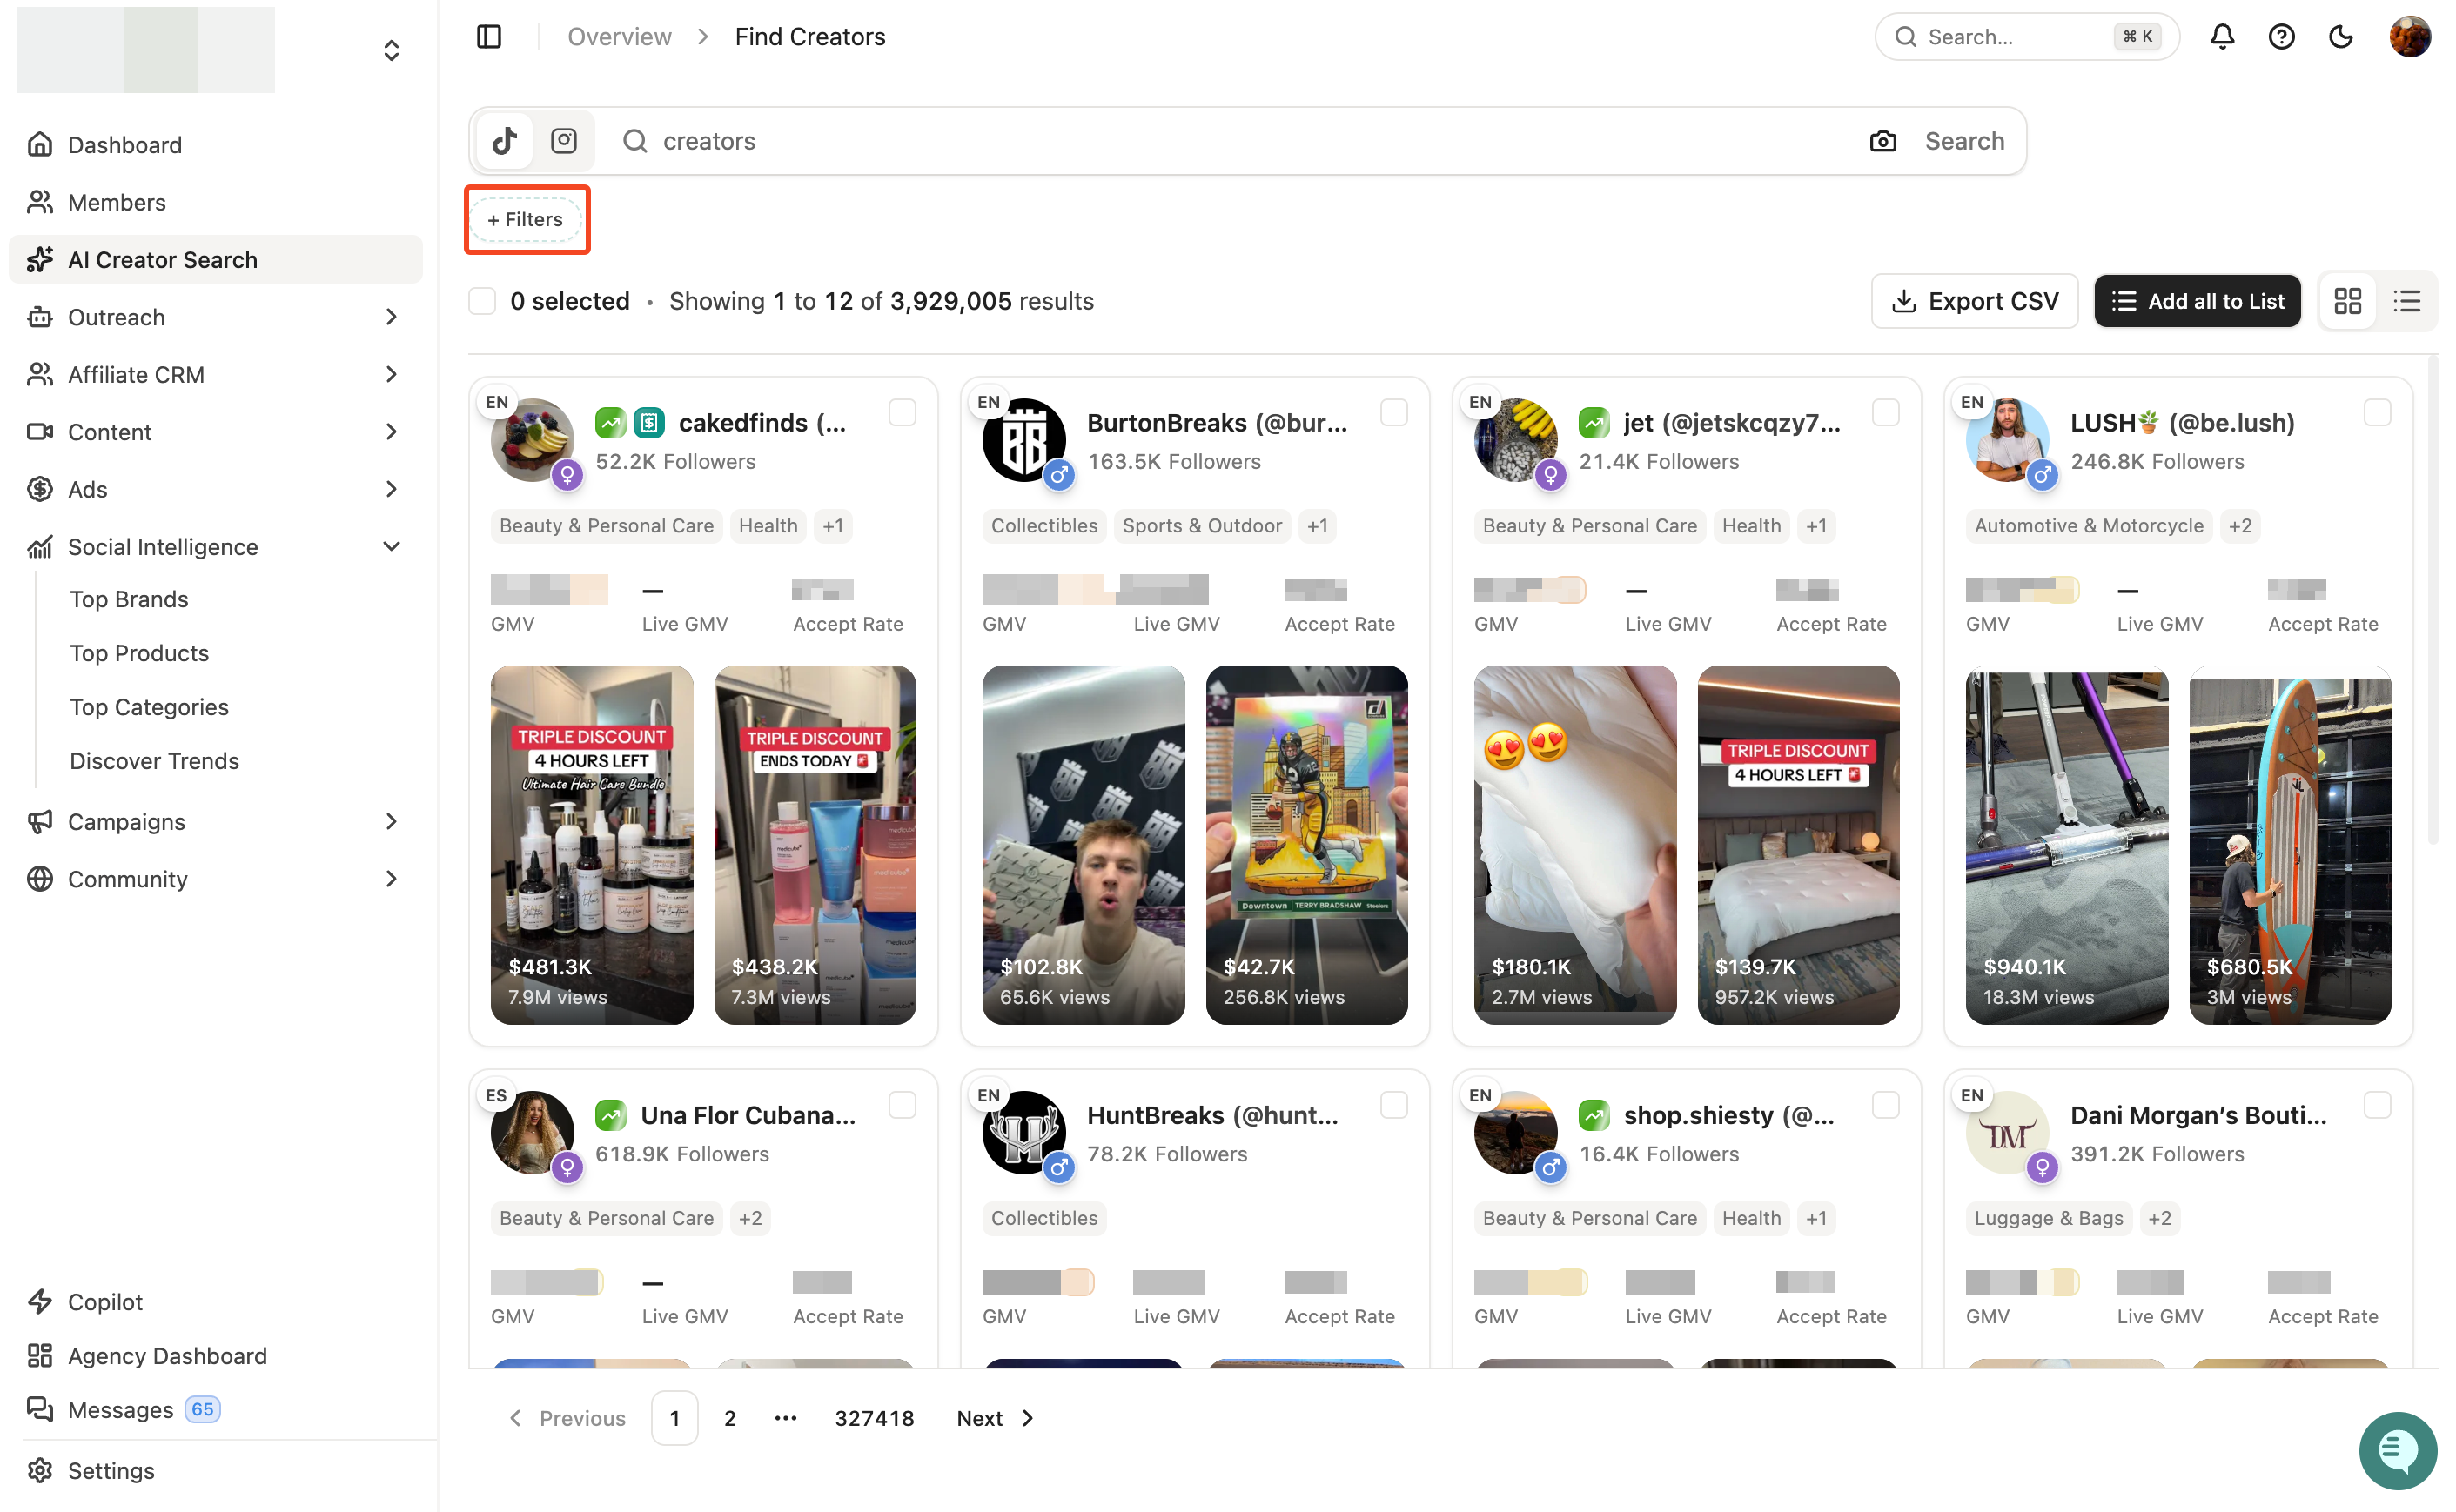Open the chat support bubble
2456x1512 pixels.
(x=2398, y=1450)
